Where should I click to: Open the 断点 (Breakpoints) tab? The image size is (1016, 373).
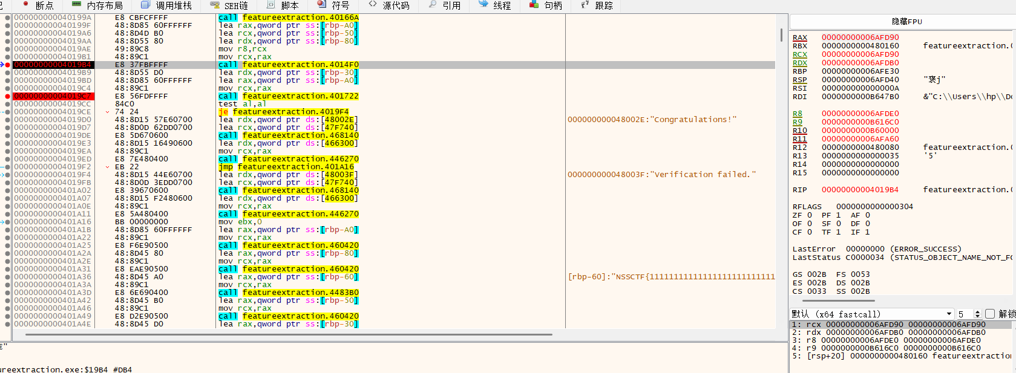[x=38, y=5]
